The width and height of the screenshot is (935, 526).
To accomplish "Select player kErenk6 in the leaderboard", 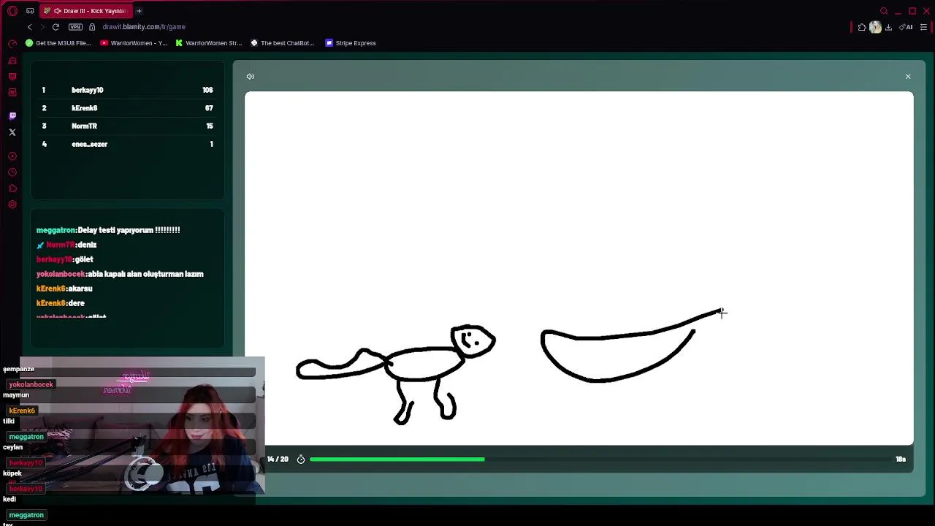I will click(85, 108).
